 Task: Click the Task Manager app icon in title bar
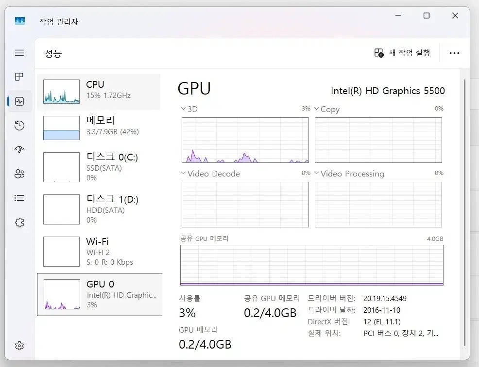pos(20,21)
